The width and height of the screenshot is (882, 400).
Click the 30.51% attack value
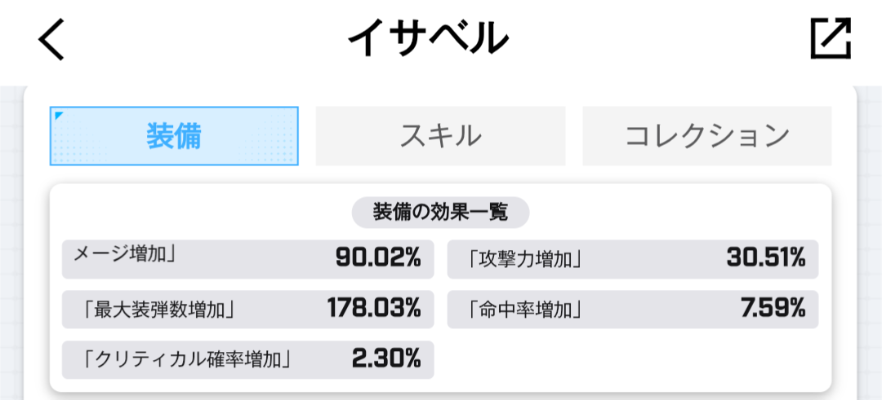click(765, 259)
